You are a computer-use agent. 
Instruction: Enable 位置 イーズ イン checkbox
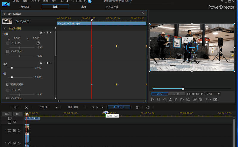(x=8, y=43)
